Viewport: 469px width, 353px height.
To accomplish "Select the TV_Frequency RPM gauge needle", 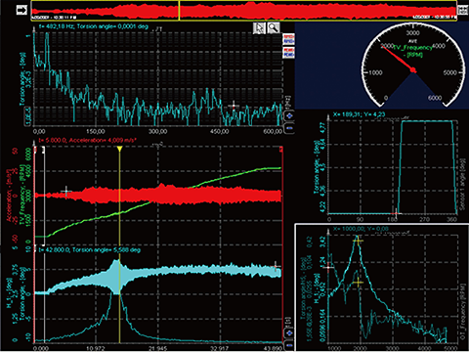I will tap(398, 58).
